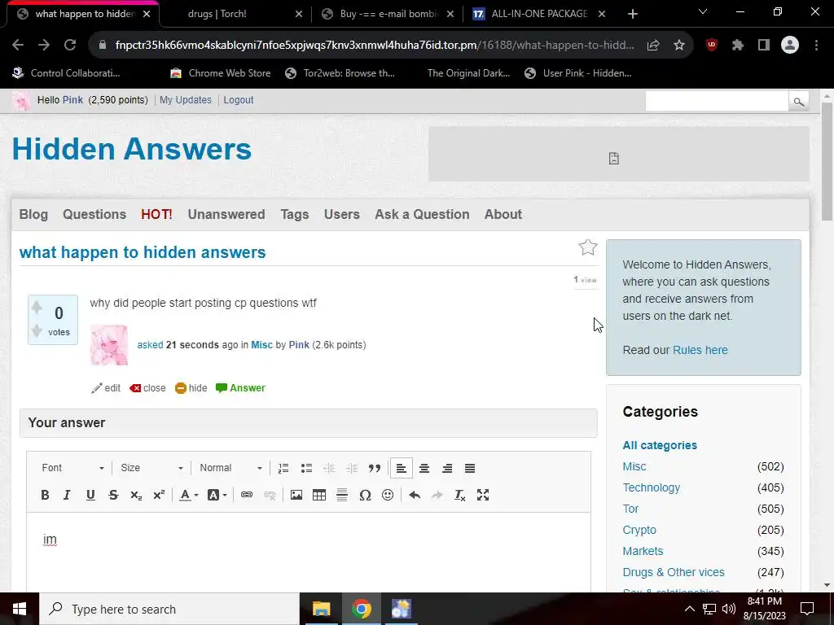Screen dimensions: 834x625
Task: Click the Logout link
Action: 239,100
